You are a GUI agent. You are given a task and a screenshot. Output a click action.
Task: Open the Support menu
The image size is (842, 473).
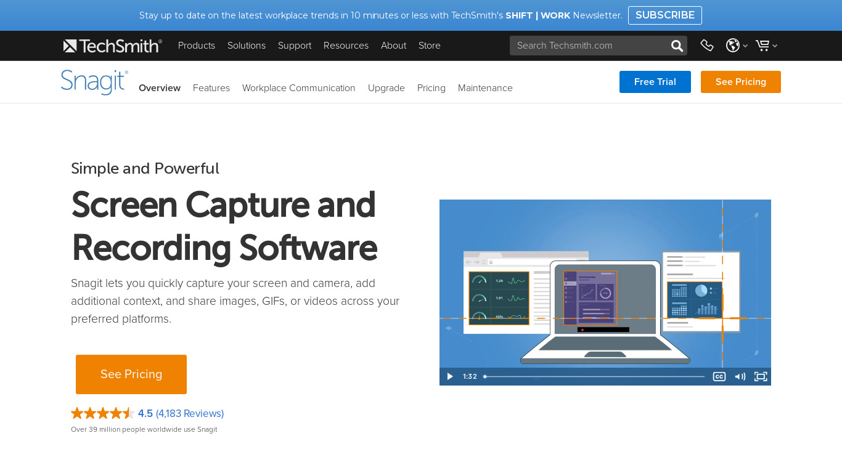click(295, 46)
